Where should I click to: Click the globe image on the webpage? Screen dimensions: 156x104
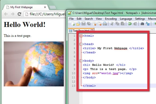coord(34,64)
